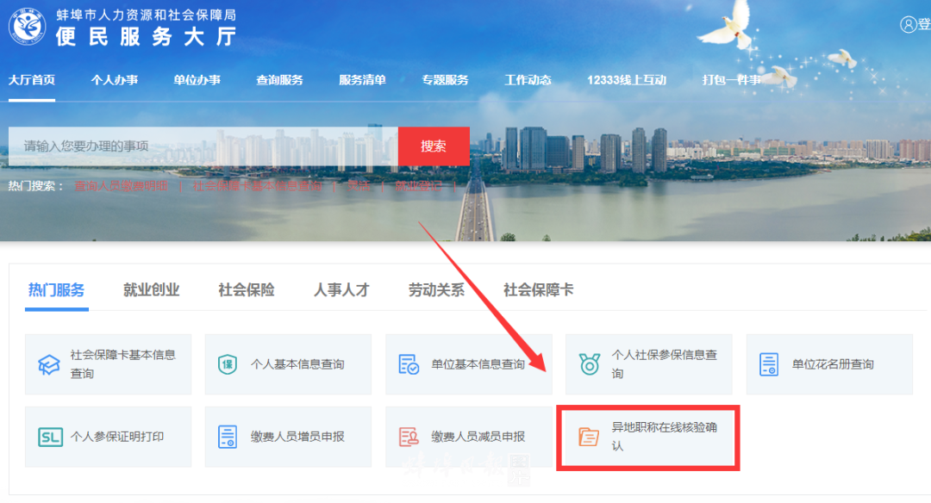Image resolution: width=931 pixels, height=503 pixels.
Task: Click the 个人基本信息查询 shield icon
Action: 227,363
